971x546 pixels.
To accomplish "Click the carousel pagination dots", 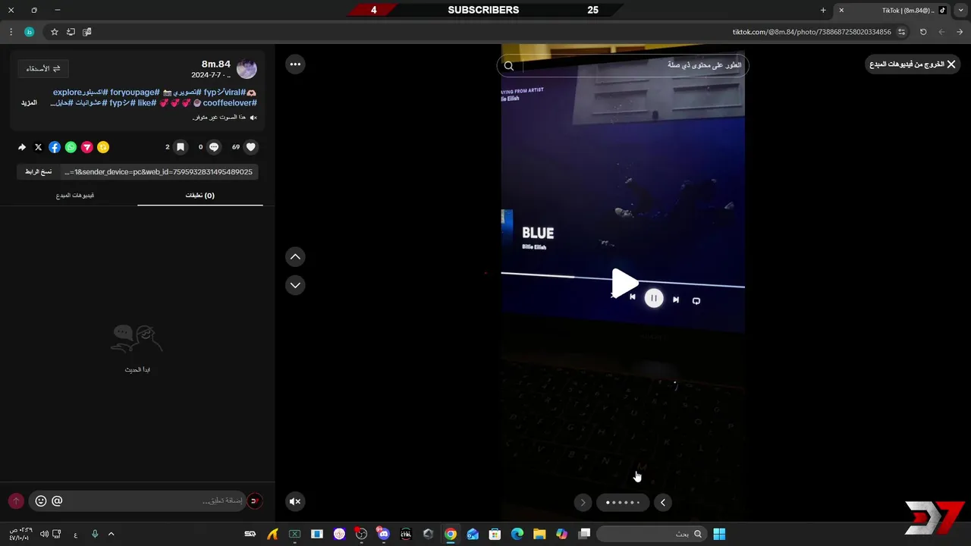I will point(623,502).
